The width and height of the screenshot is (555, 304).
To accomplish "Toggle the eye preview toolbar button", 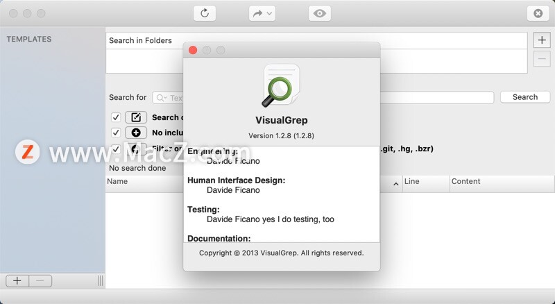I will click(320, 13).
